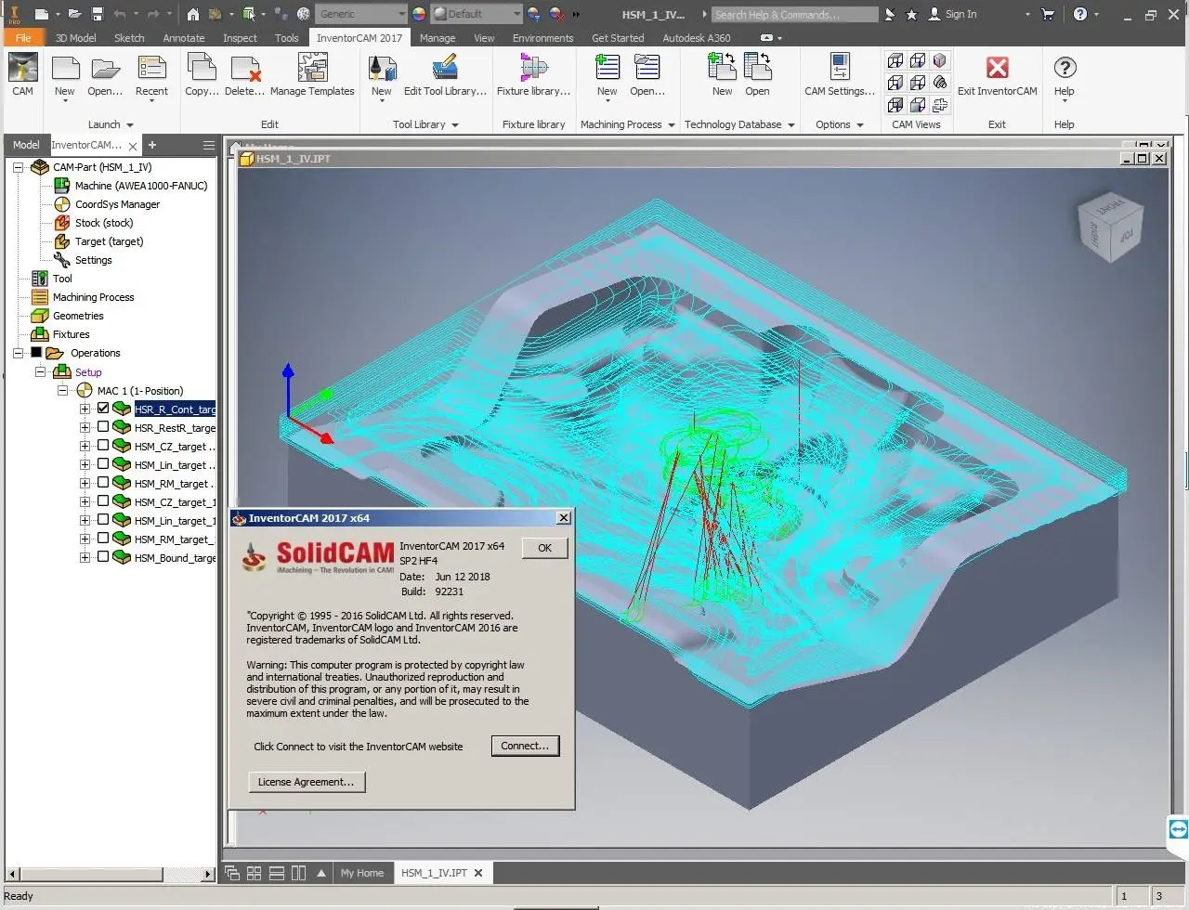Viewport: 1189px width, 910px height.
Task: Open the My Home document tab
Action: coord(361,873)
